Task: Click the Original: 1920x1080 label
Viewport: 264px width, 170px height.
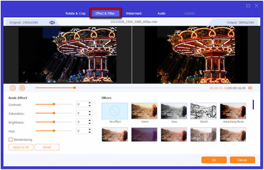Action: (24, 22)
